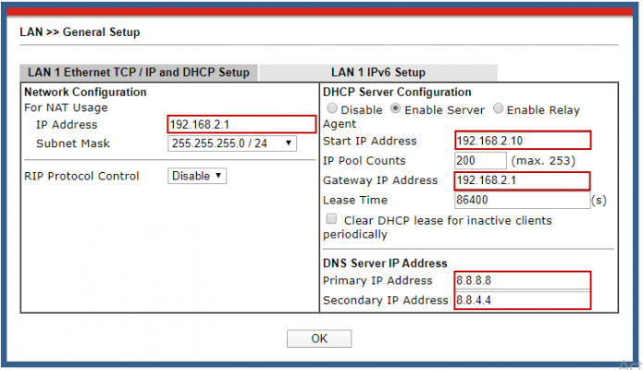
Task: Choose the Enable Server radio option
Action: (x=396, y=109)
